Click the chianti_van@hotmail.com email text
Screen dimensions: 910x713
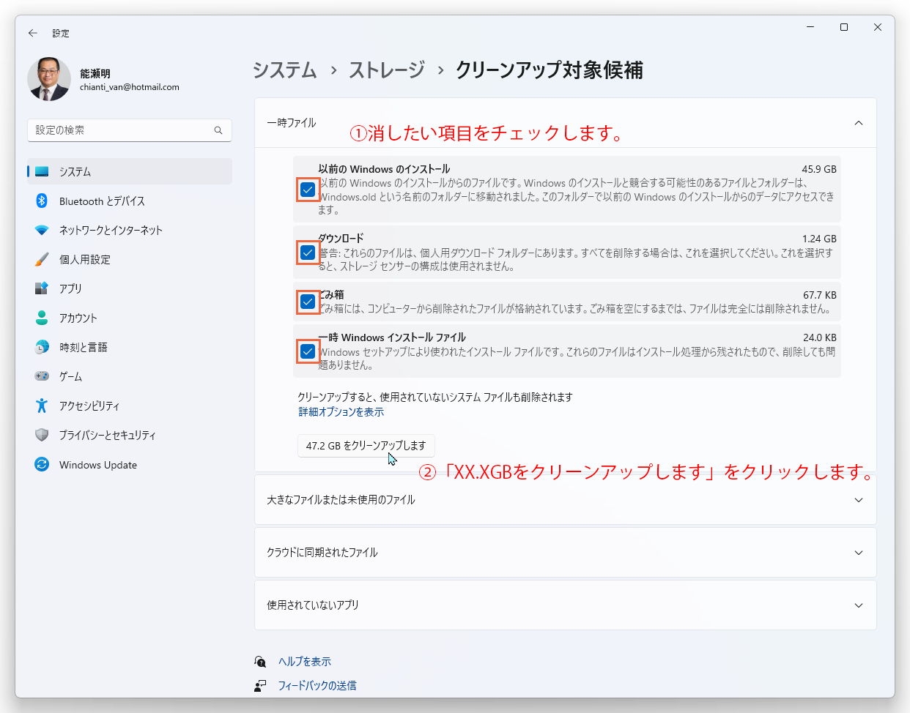coord(130,87)
